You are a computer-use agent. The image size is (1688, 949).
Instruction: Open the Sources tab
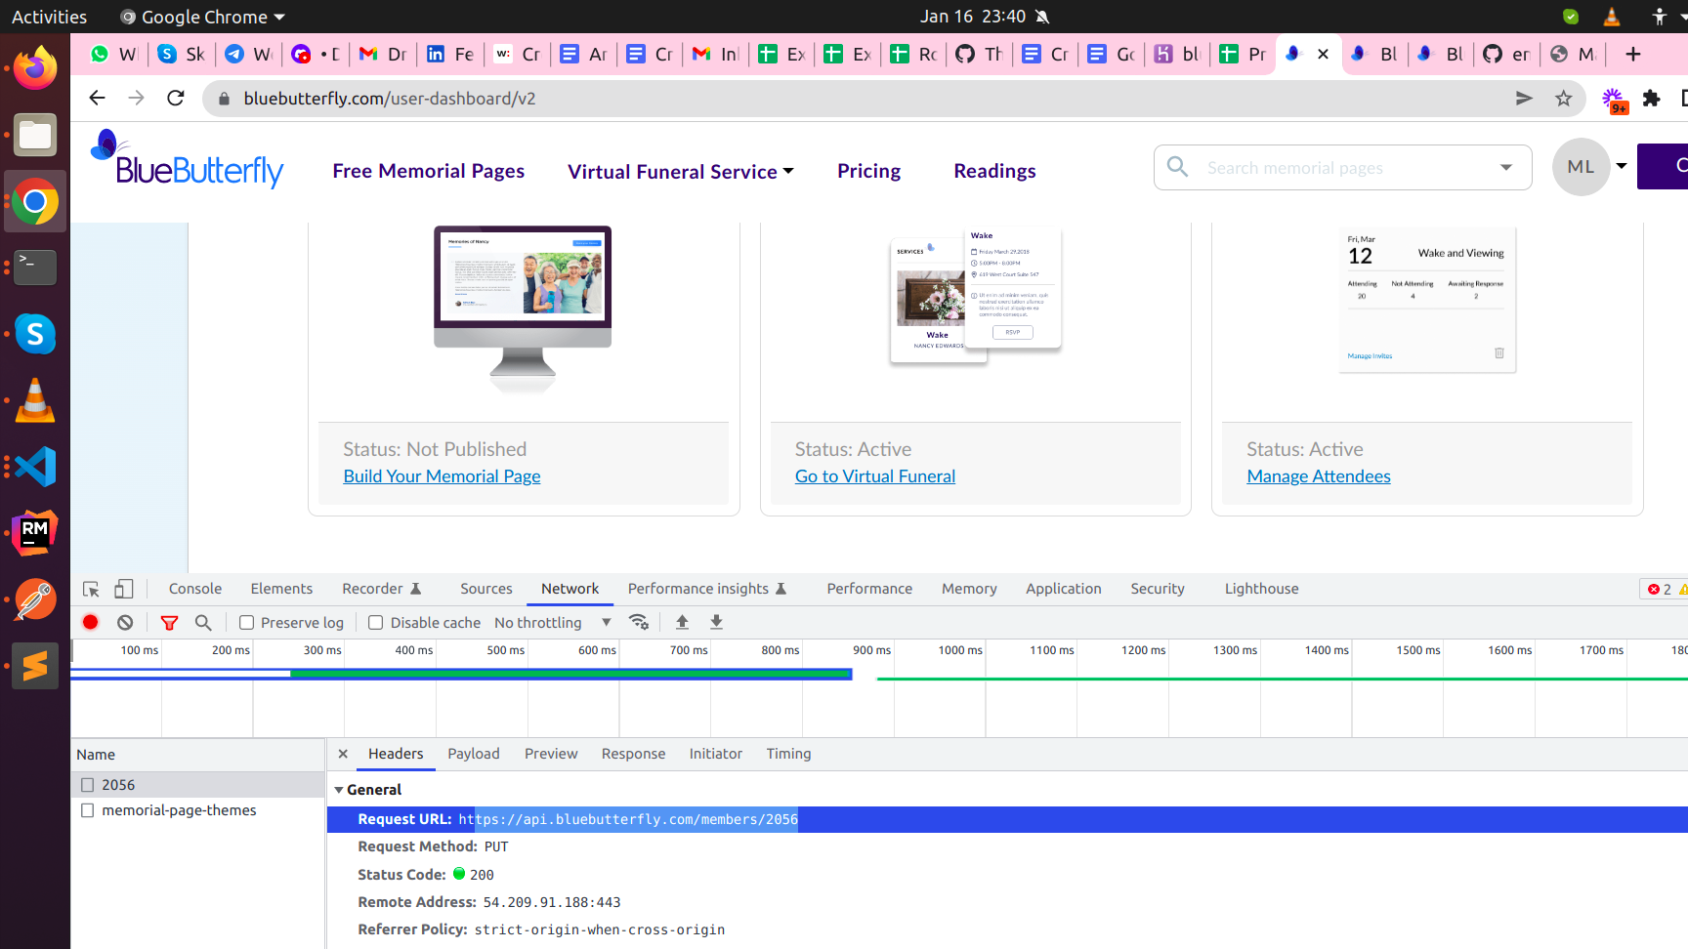tap(486, 589)
